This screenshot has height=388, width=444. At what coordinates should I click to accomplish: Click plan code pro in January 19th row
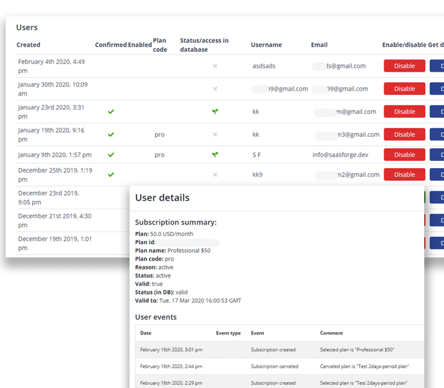pyautogui.click(x=160, y=134)
